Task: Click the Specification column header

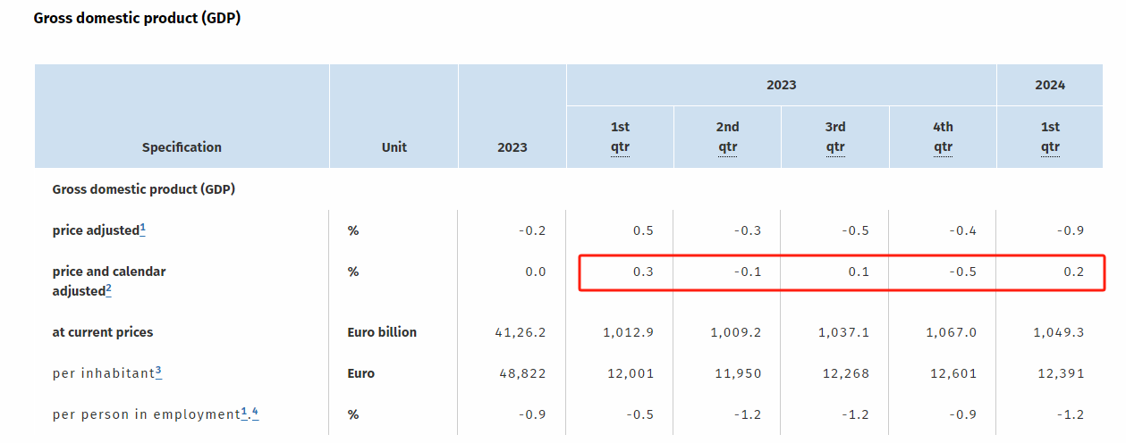Action: (x=182, y=147)
